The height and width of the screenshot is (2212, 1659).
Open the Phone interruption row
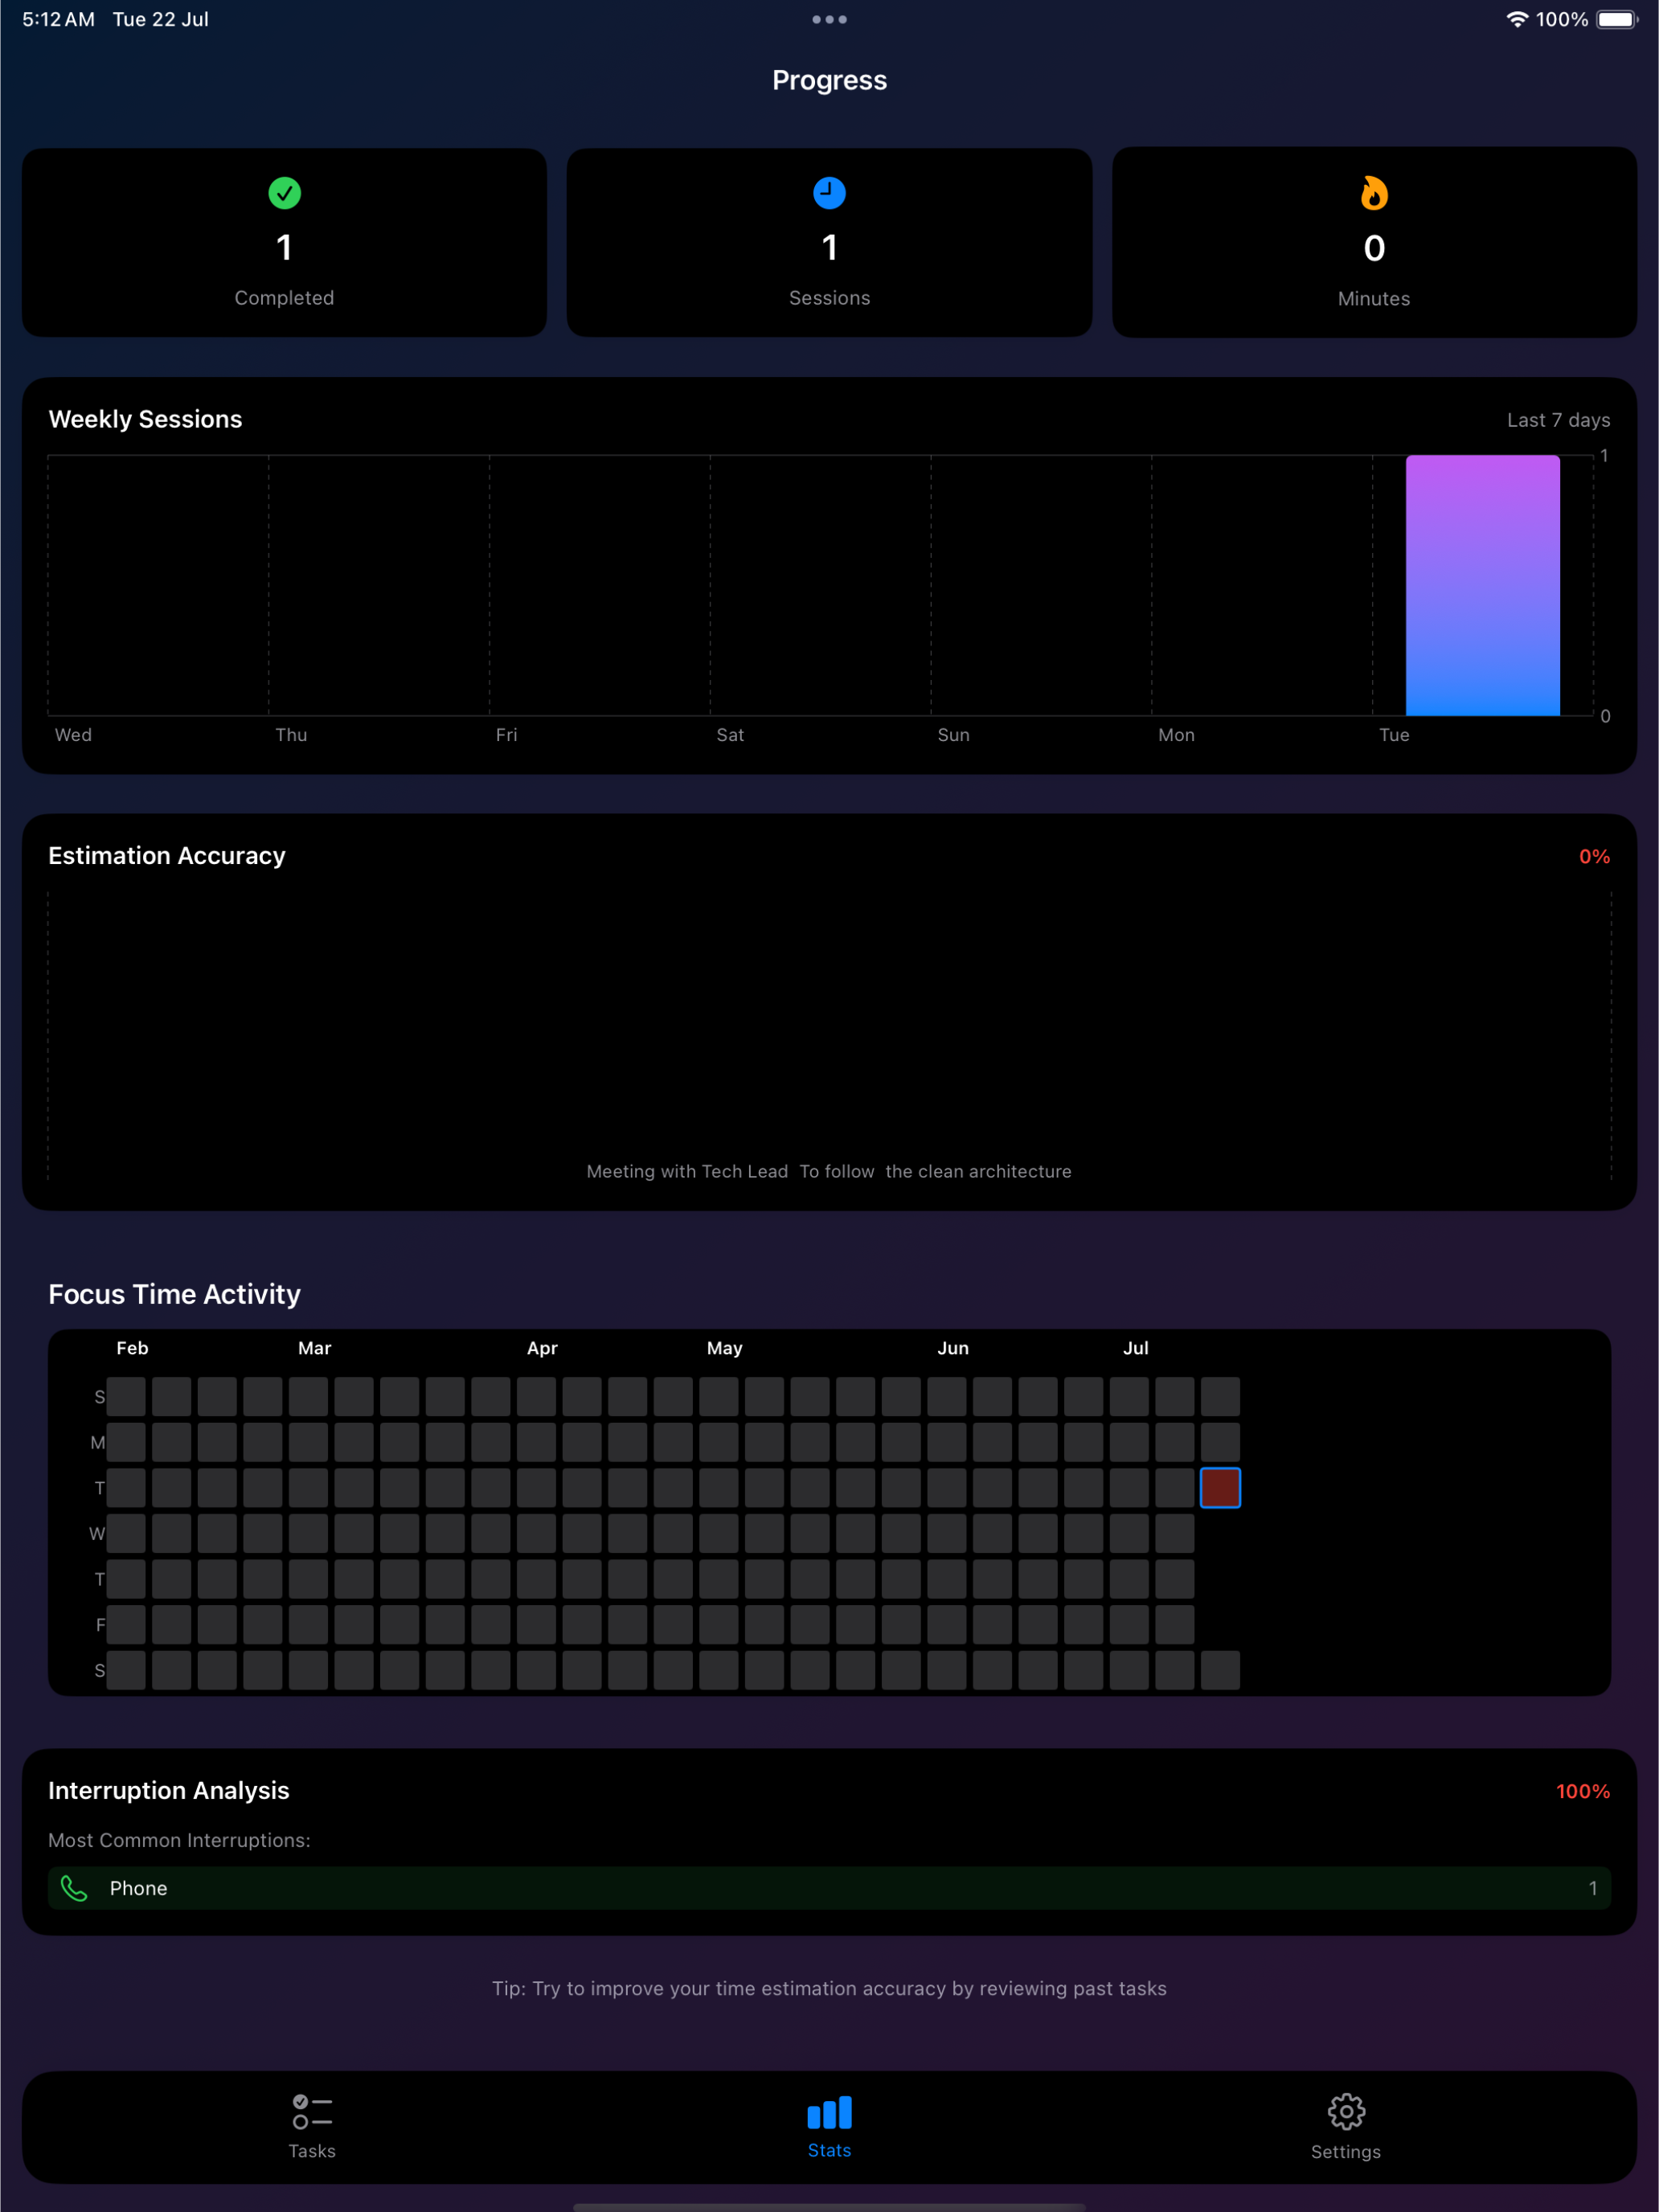click(x=829, y=1888)
